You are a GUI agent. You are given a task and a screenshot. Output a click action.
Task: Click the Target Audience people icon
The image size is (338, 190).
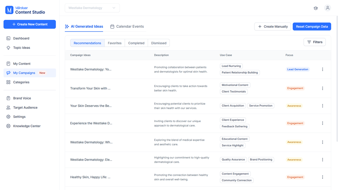(x=8, y=107)
